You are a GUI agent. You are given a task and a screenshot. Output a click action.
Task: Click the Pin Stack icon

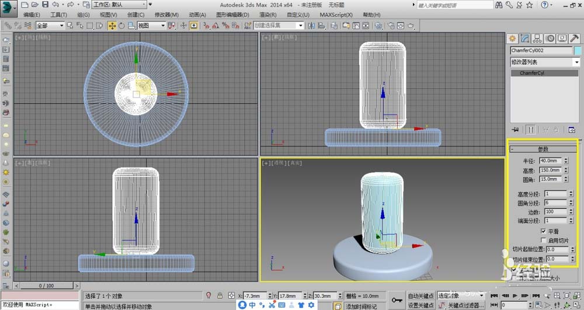(x=516, y=130)
